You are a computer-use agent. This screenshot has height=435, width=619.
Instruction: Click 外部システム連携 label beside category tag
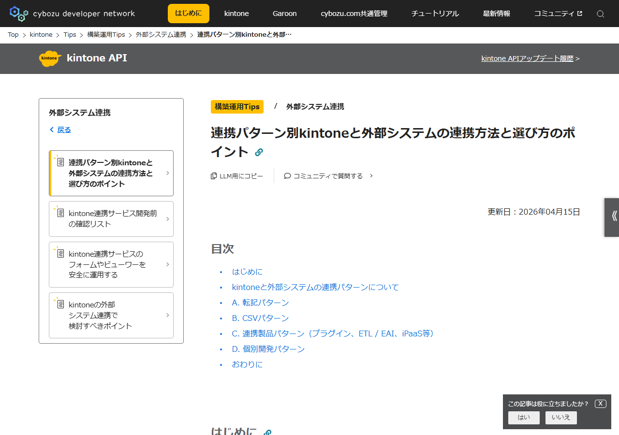[315, 107]
